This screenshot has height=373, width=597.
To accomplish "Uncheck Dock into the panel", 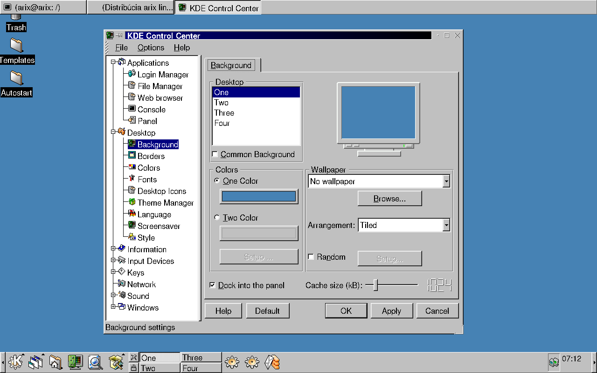I will pyautogui.click(x=213, y=285).
